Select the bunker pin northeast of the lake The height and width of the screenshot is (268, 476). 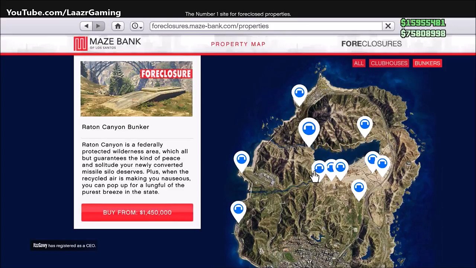(365, 127)
